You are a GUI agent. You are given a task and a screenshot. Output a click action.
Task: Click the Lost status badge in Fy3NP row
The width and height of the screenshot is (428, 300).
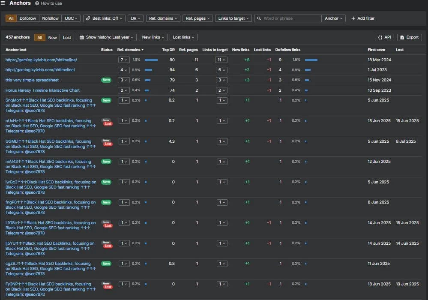pos(108,287)
